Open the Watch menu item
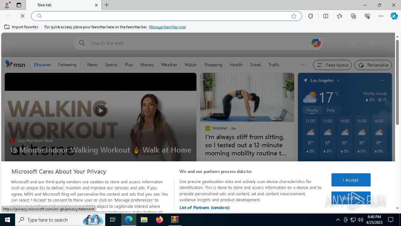This screenshot has width=401, height=226. click(190, 65)
